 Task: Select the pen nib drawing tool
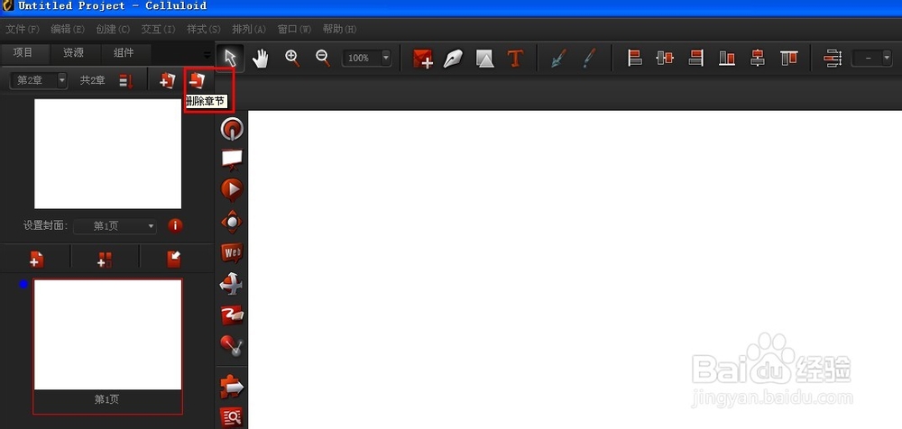tap(454, 59)
